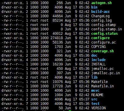Select the link count 3 on msvc row
This screenshot has height=111, width=124.
click(27, 91)
